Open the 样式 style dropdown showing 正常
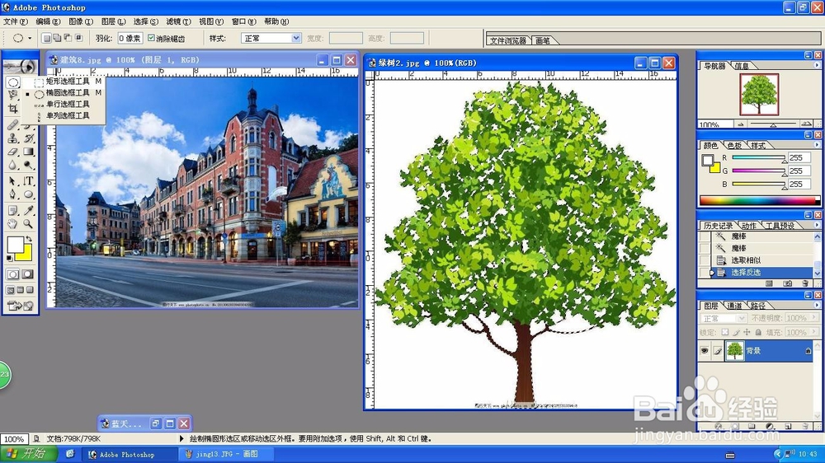The width and height of the screenshot is (825, 463). point(271,38)
